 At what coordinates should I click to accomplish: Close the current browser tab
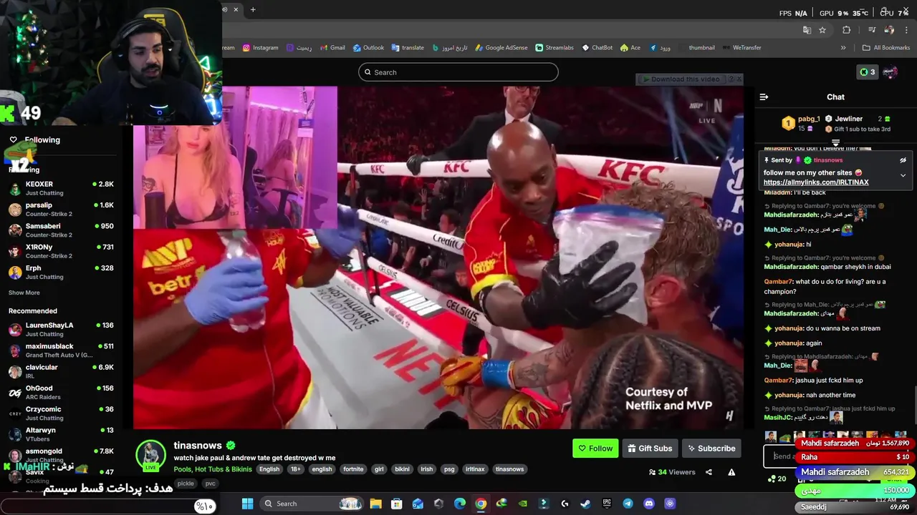click(x=236, y=10)
